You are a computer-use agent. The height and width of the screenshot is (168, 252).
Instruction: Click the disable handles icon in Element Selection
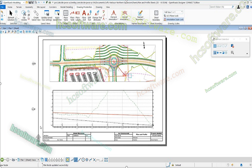click(232, 46)
